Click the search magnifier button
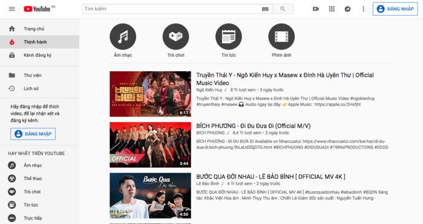The image size is (423, 224). click(283, 9)
